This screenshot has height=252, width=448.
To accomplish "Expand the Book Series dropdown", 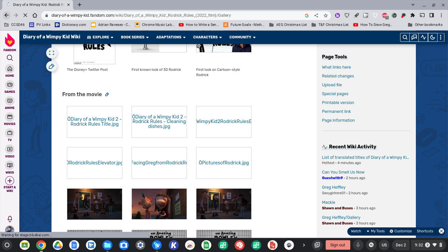I will pos(135,37).
